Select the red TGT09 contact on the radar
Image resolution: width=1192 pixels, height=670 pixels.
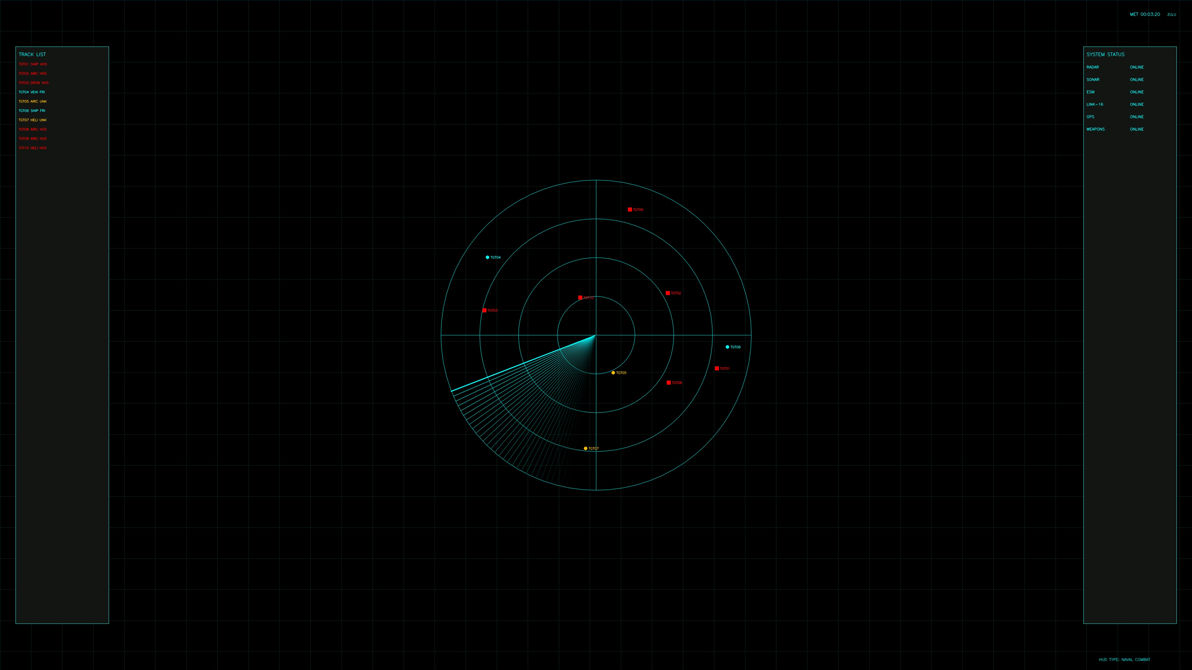[629, 209]
